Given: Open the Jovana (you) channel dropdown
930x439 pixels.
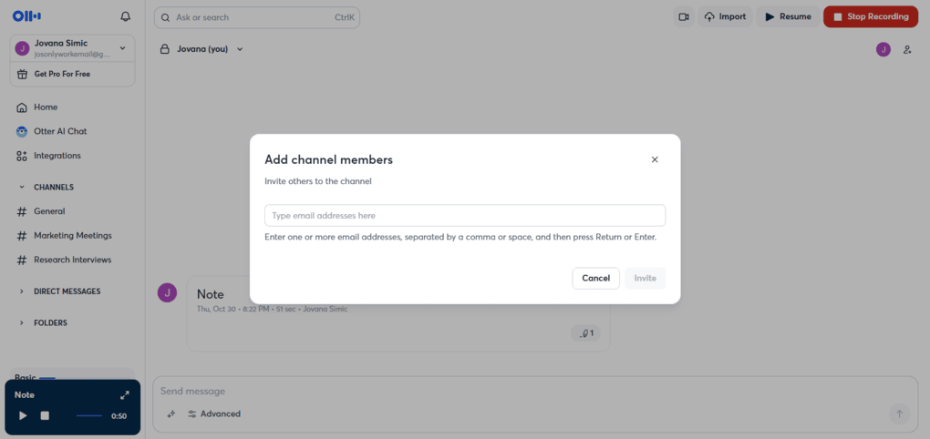Looking at the screenshot, I should click(x=240, y=49).
